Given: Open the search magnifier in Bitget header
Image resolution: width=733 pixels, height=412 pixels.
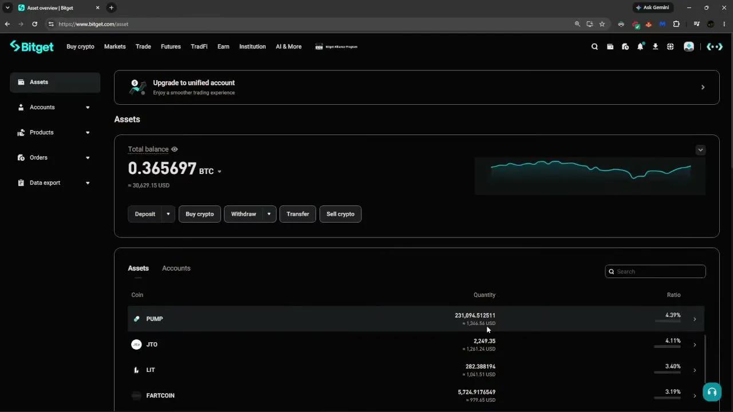Looking at the screenshot, I should point(594,47).
